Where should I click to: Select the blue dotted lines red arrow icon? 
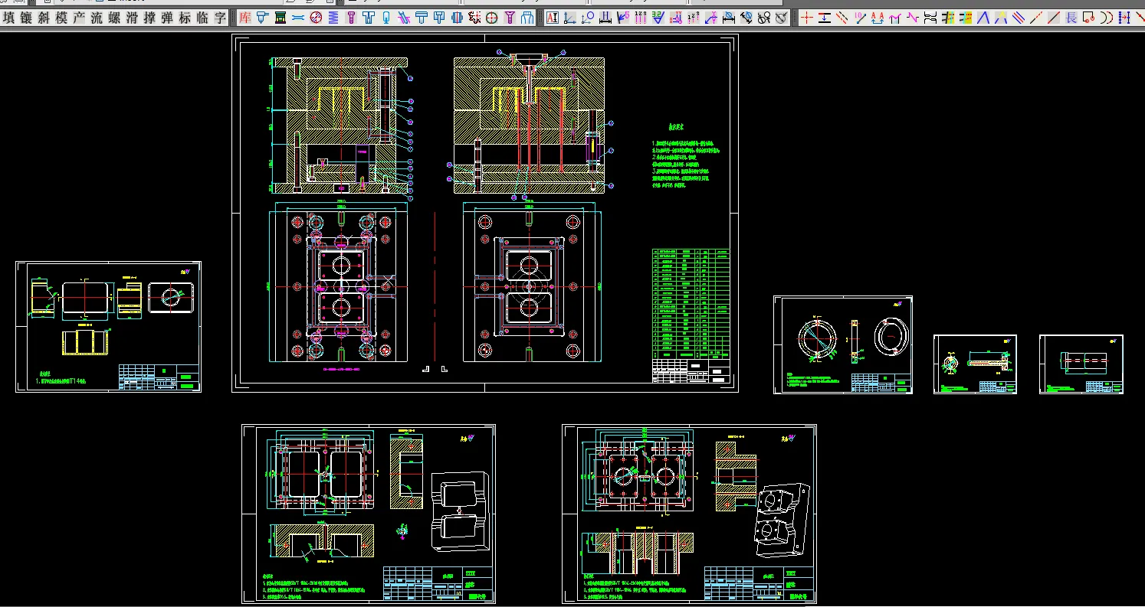pos(1124,18)
